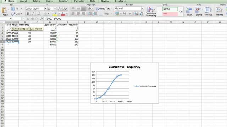Select row 12 header
This screenshot has height=127, width=227.
point(2,56)
